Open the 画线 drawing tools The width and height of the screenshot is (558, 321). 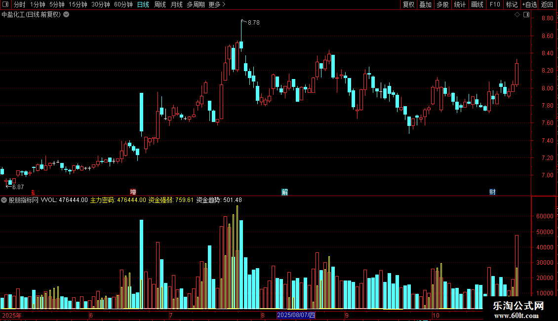pos(477,4)
